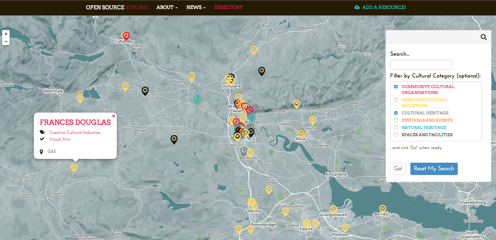This screenshot has width=496, height=240.
Task: Zoom out of the map
Action: [6, 41]
